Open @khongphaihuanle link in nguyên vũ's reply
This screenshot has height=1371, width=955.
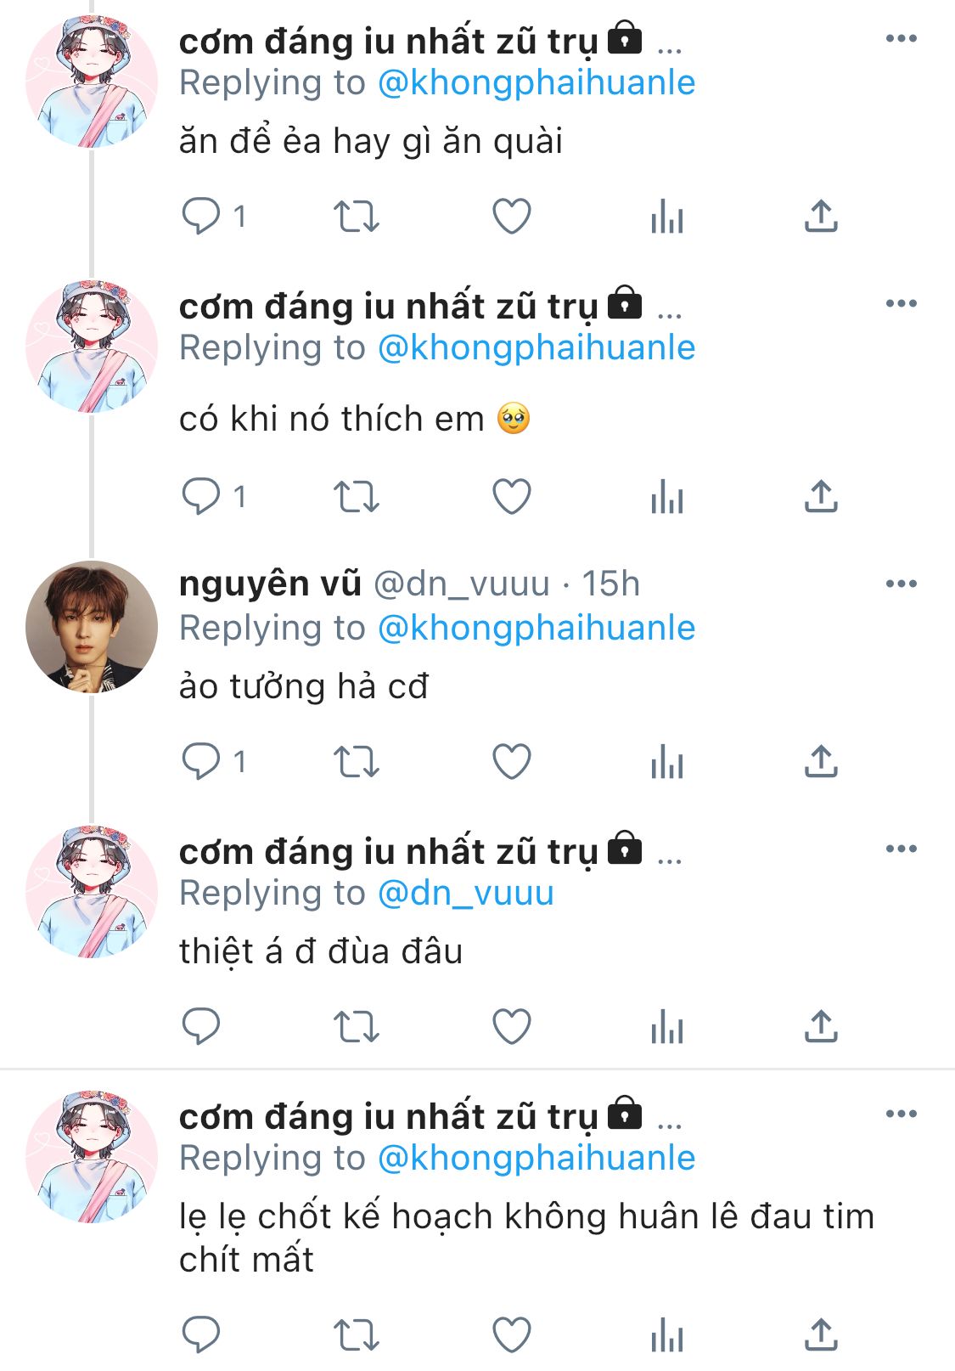[x=536, y=628]
